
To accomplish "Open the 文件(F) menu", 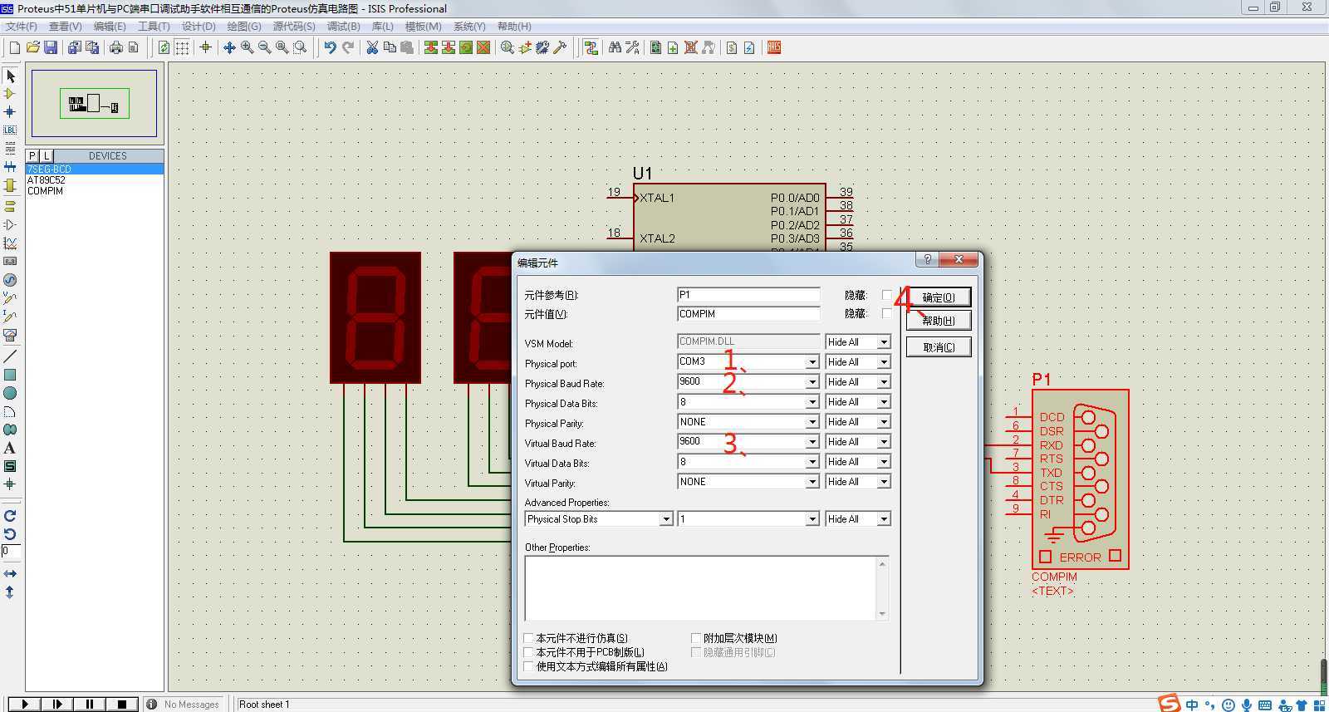I will coord(22,27).
